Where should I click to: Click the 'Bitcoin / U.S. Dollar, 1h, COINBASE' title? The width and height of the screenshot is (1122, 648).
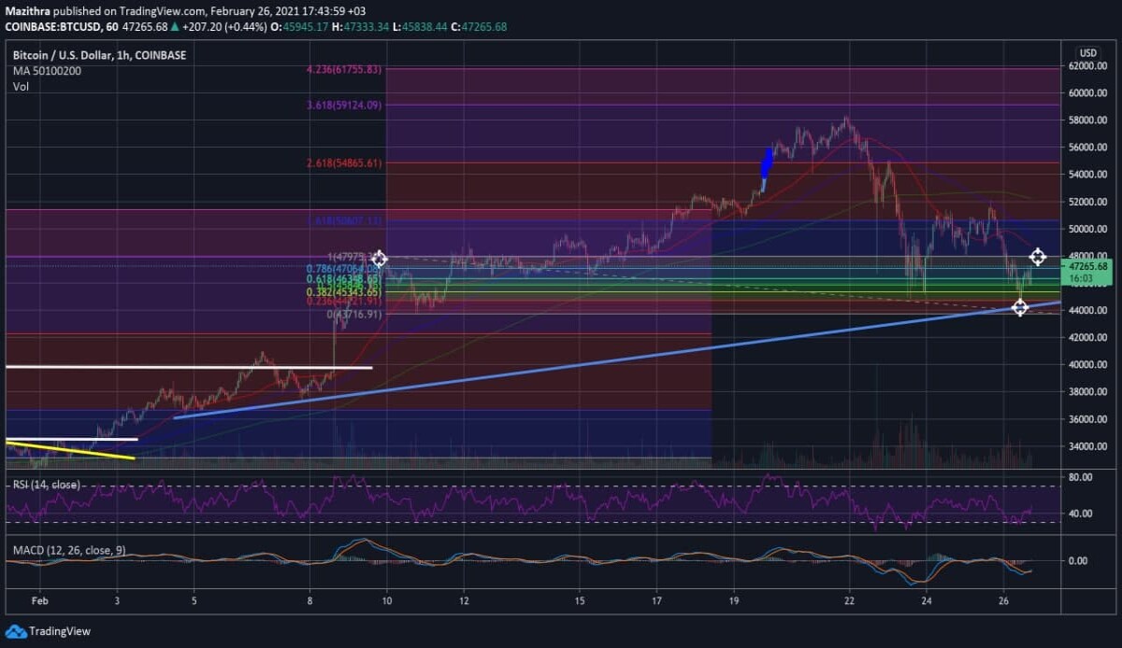click(x=100, y=56)
